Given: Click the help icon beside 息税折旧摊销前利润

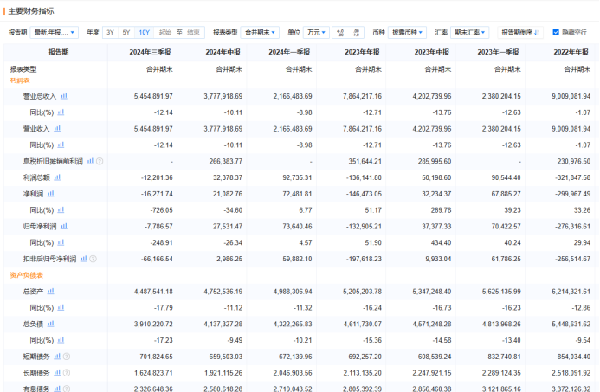Looking at the screenshot, I should pyautogui.click(x=100, y=161).
